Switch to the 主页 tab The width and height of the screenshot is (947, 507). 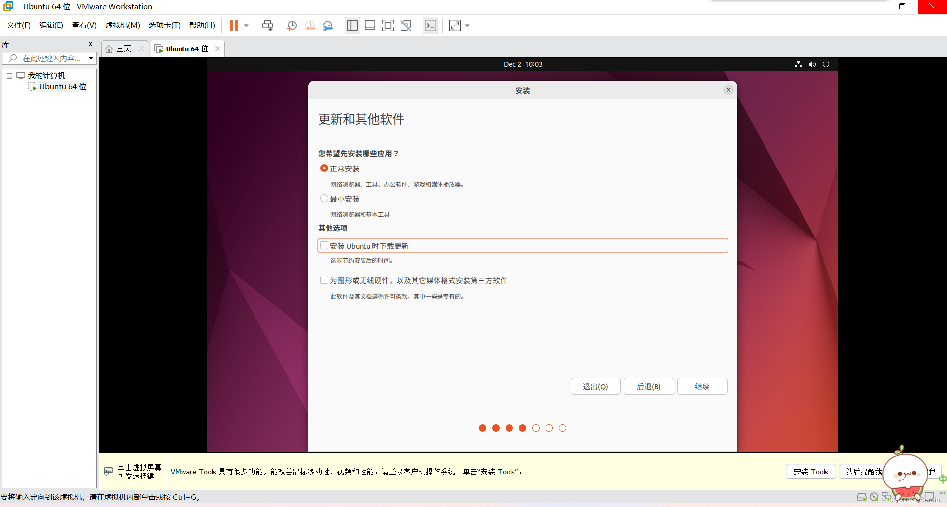coord(121,48)
